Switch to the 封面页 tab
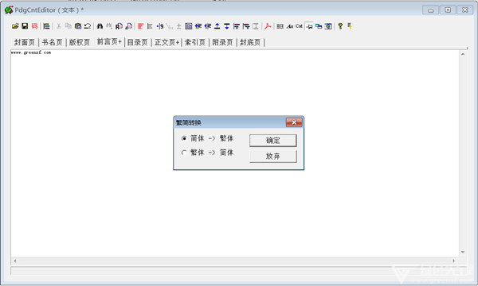This screenshot has width=478, height=286. tap(25, 42)
